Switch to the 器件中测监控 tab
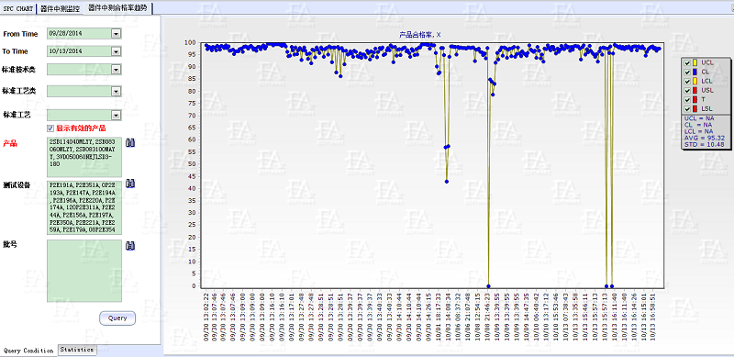734x357 pixels. (x=60, y=8)
